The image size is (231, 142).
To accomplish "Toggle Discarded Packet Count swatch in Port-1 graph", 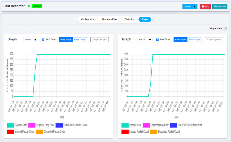I will 154,132.
